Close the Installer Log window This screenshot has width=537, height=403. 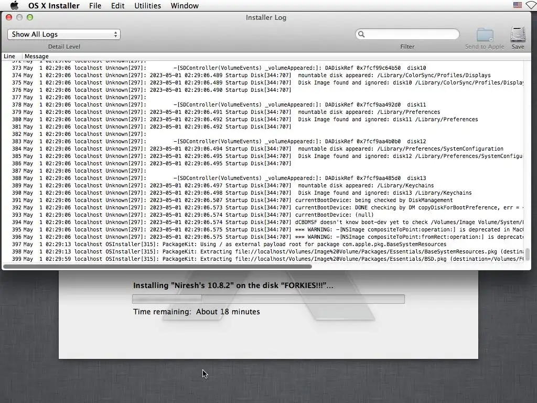click(9, 17)
